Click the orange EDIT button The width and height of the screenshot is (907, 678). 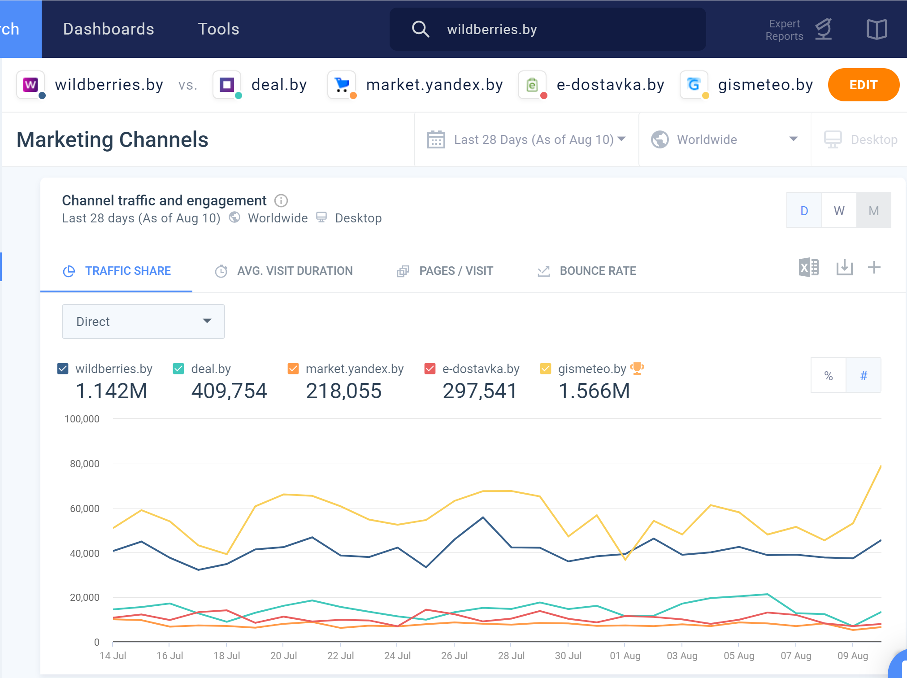864,85
